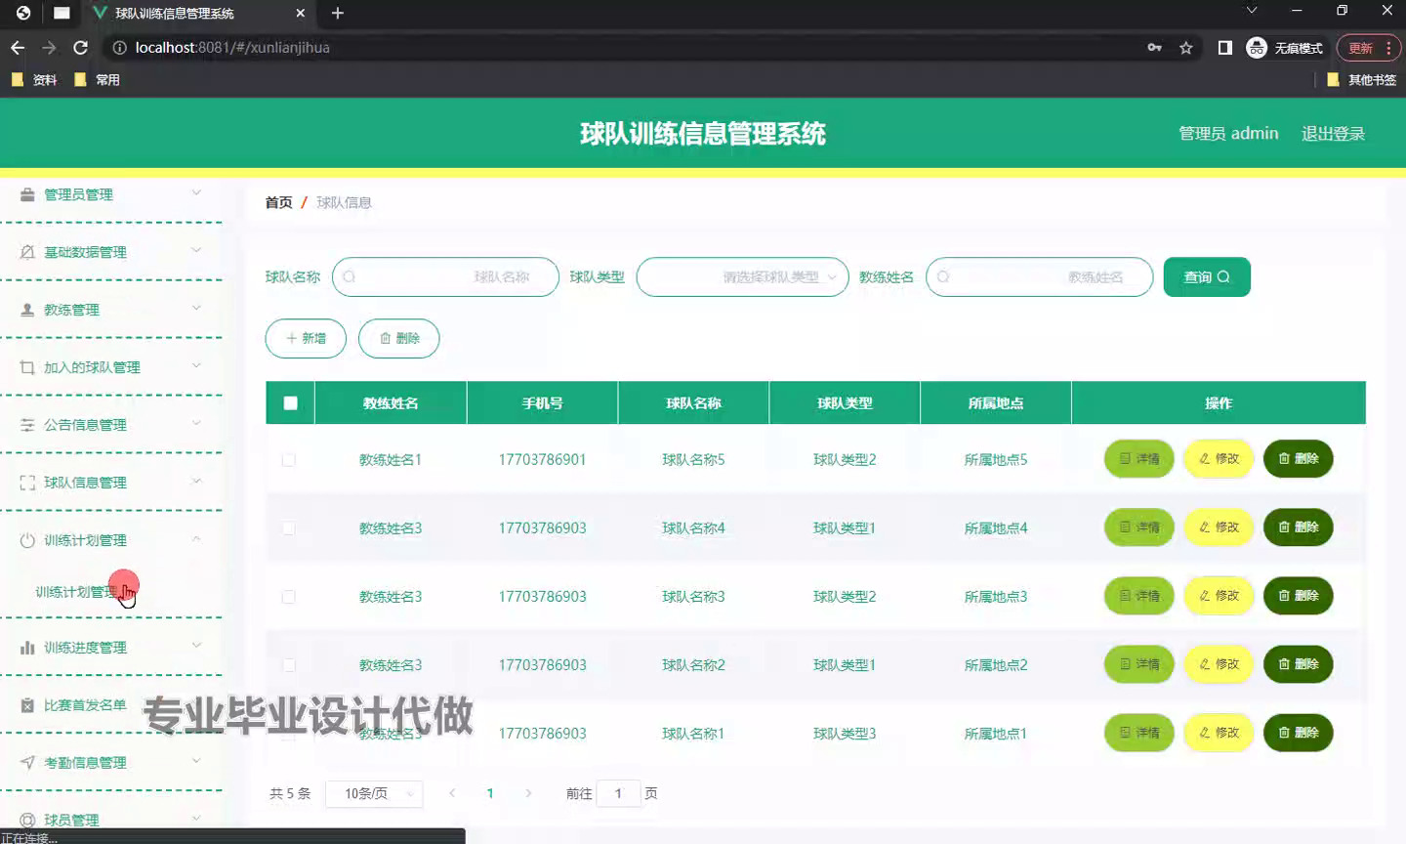
Task: Collapse the 训练计划管理 menu chevron
Action: tap(196, 538)
